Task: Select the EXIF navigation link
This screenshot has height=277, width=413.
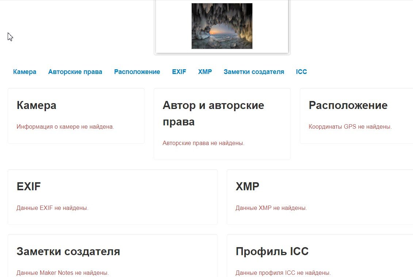Action: click(x=179, y=72)
